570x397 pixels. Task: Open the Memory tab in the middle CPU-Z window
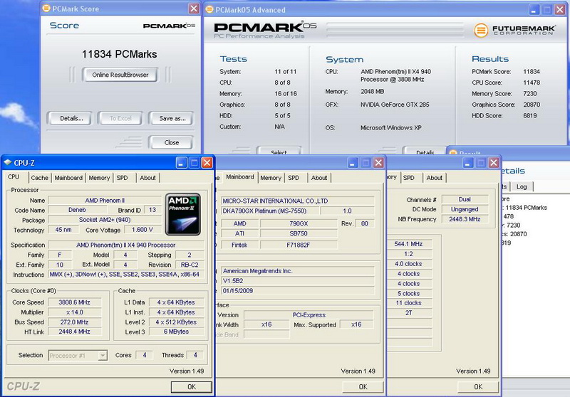(x=271, y=178)
